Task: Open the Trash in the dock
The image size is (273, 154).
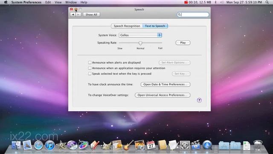Action: tap(258, 145)
